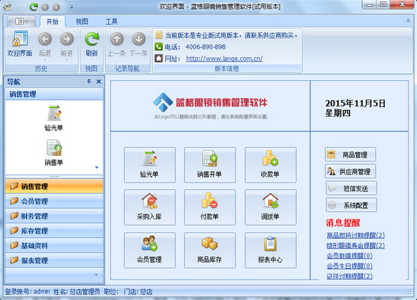The width and height of the screenshot is (417, 300).
Task: Click the 登录账号: admin status entry
Action: tap(27, 292)
